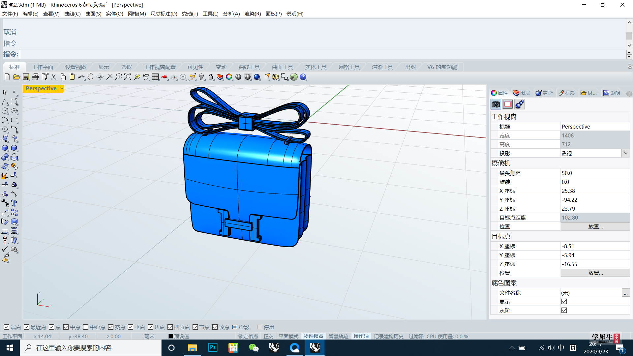Create a new file with the New icon
This screenshot has width=633, height=356.
[7, 77]
